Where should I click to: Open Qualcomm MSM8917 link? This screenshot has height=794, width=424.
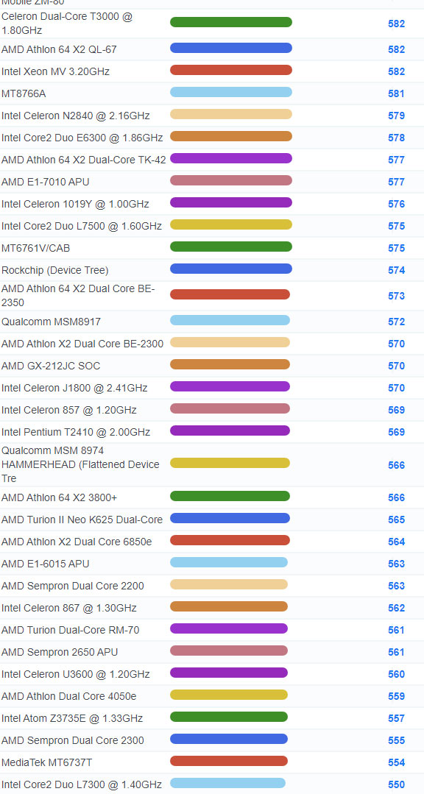[x=52, y=322]
